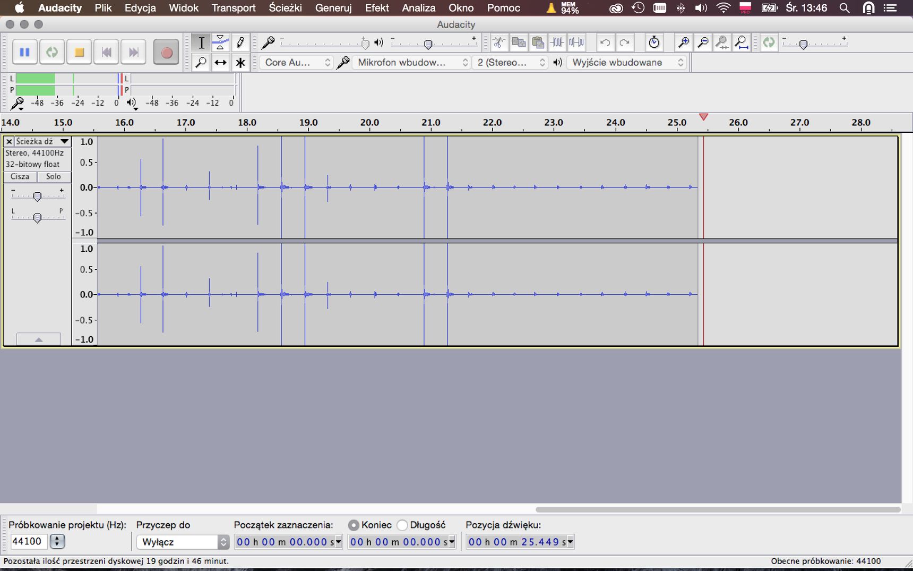
Task: Click the horizontal scrollbar thumb
Action: click(718, 509)
